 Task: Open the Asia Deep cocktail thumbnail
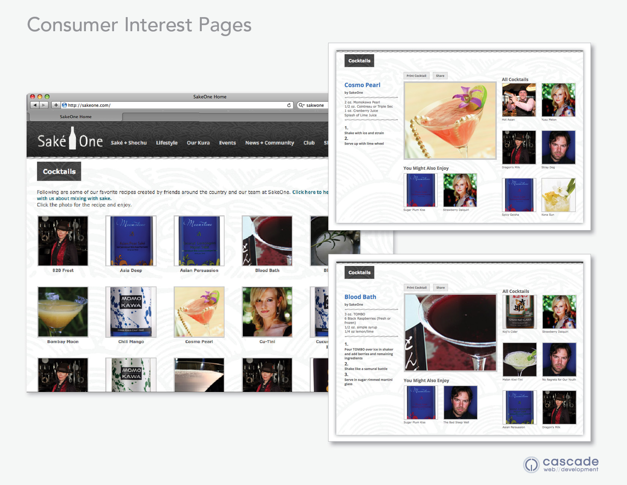131,241
